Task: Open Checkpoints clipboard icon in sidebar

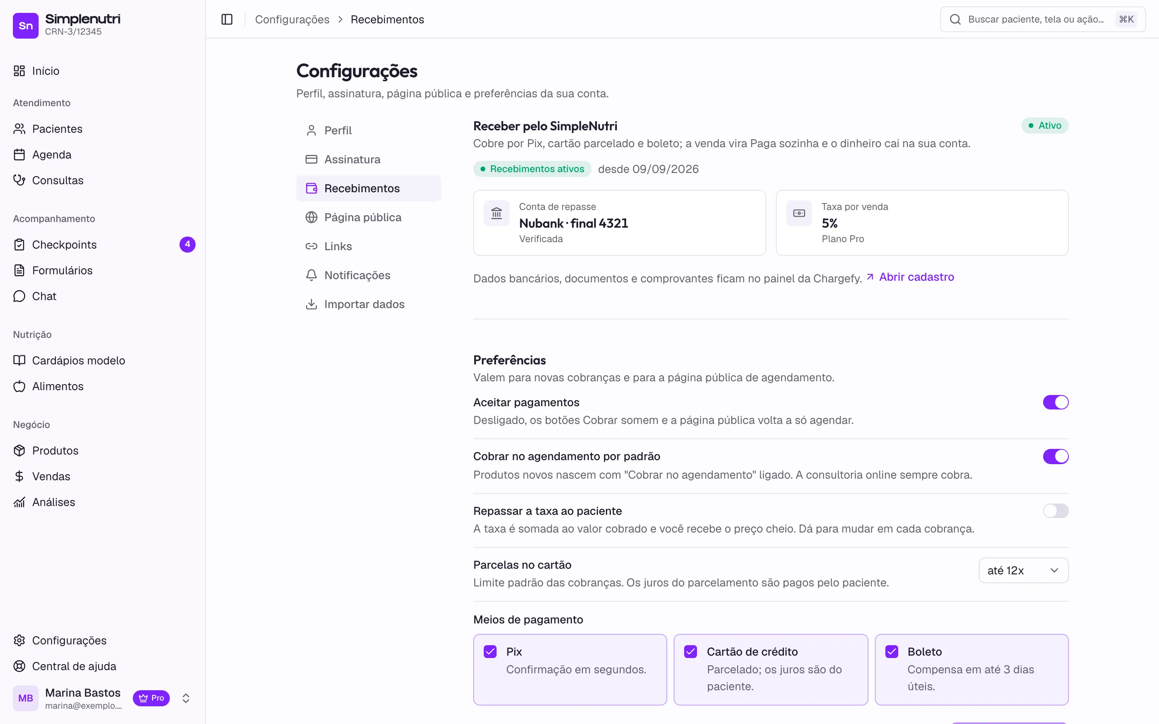Action: (x=19, y=245)
